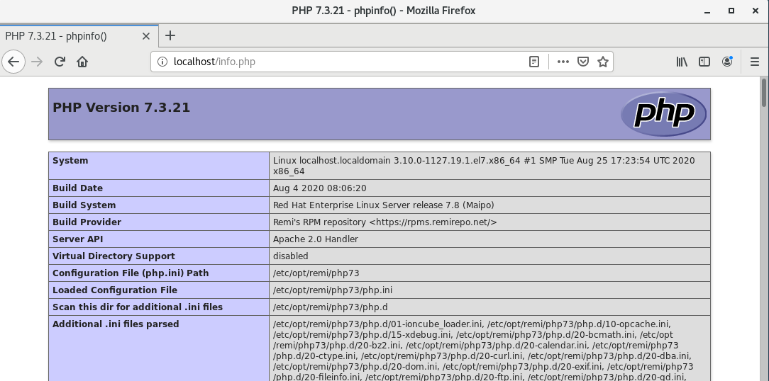Click the PHP logo image
Image resolution: width=769 pixels, height=381 pixels.
(663, 113)
